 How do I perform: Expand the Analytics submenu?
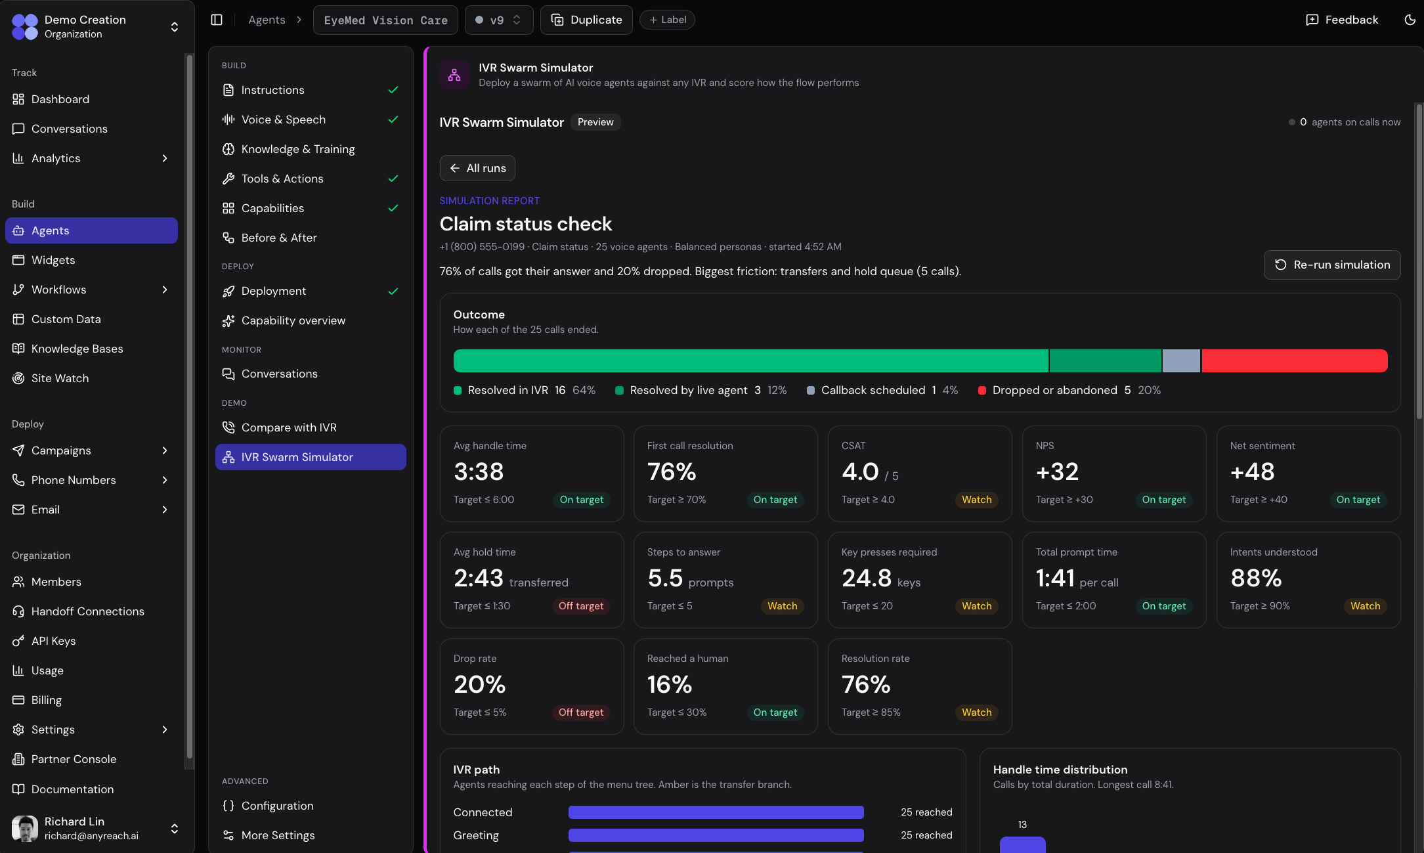(164, 158)
